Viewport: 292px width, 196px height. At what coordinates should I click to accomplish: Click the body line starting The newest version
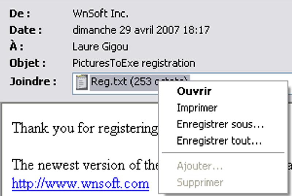85,165
